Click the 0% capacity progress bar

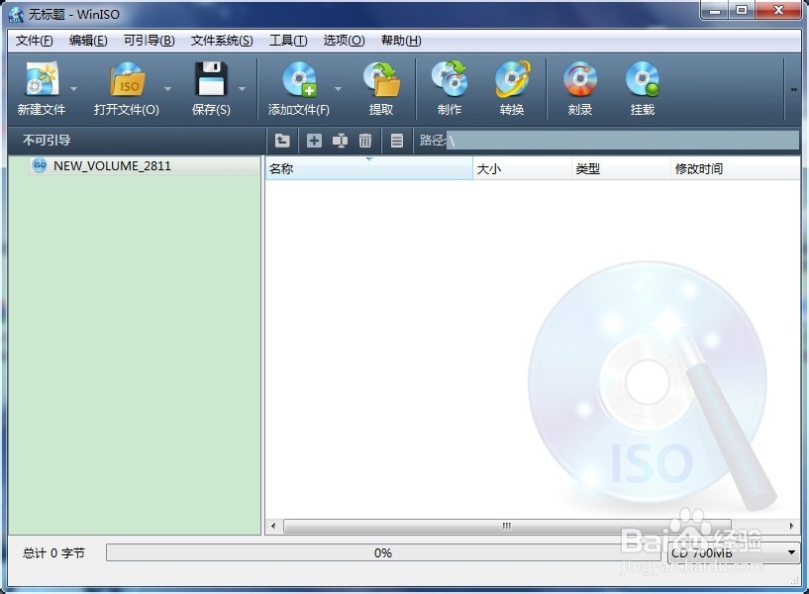[383, 552]
